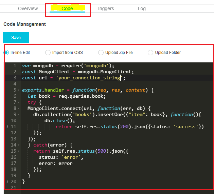
Task: Switch to the Overview tab
Action: (28, 8)
